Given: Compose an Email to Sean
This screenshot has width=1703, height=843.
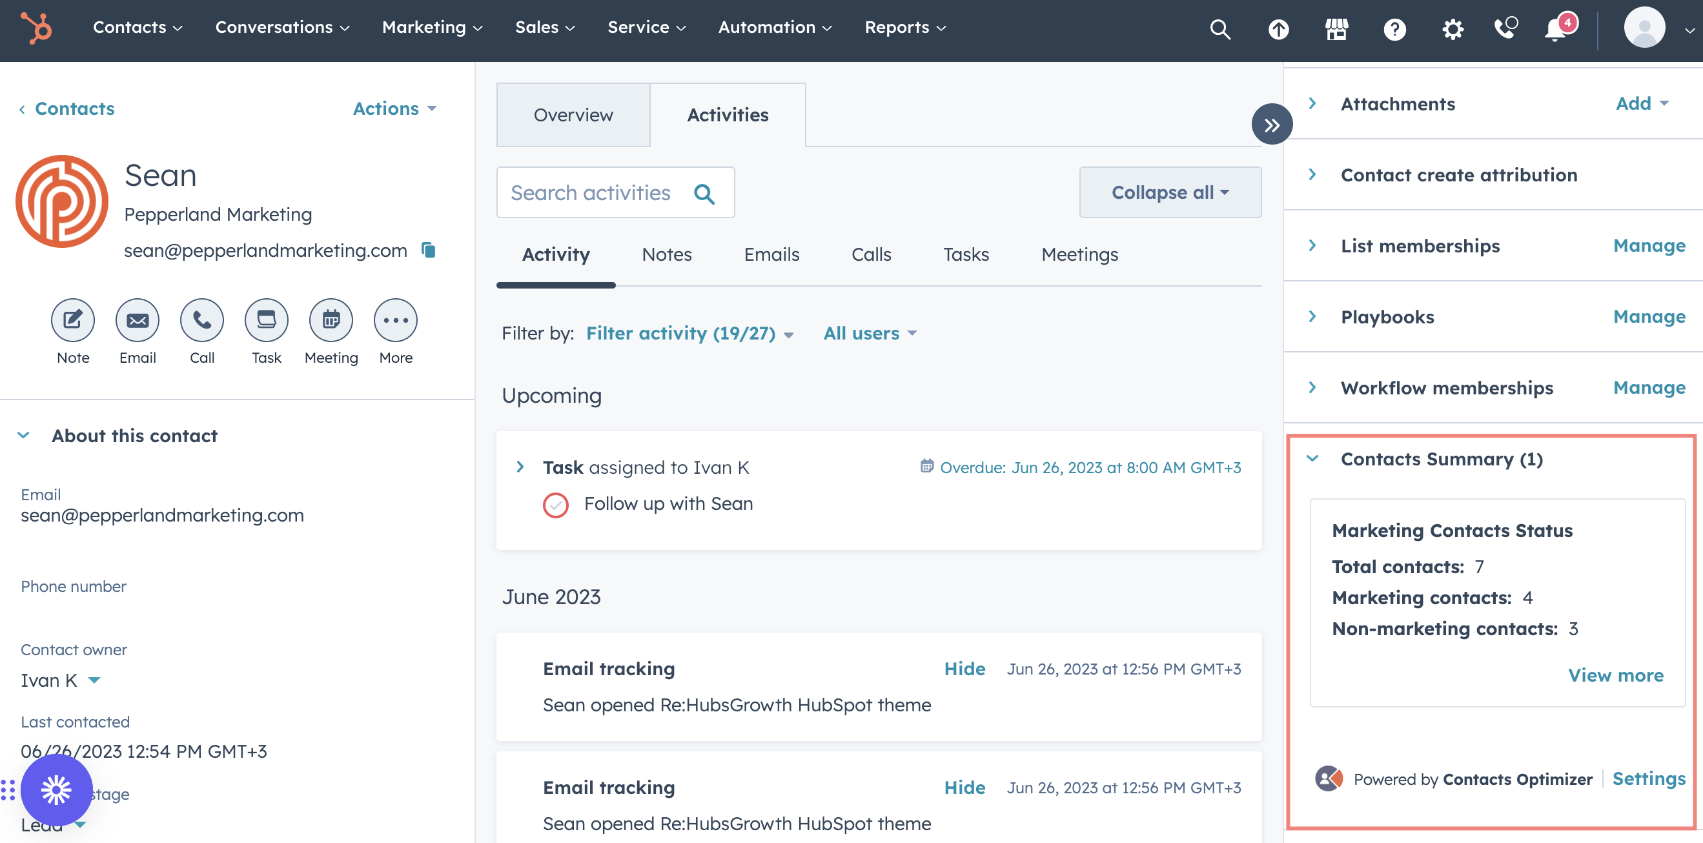Looking at the screenshot, I should click(x=138, y=320).
